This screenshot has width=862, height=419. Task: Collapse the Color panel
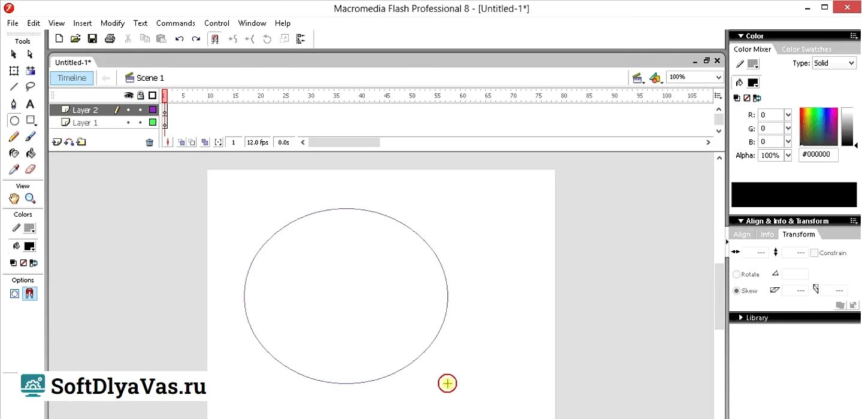coord(740,35)
